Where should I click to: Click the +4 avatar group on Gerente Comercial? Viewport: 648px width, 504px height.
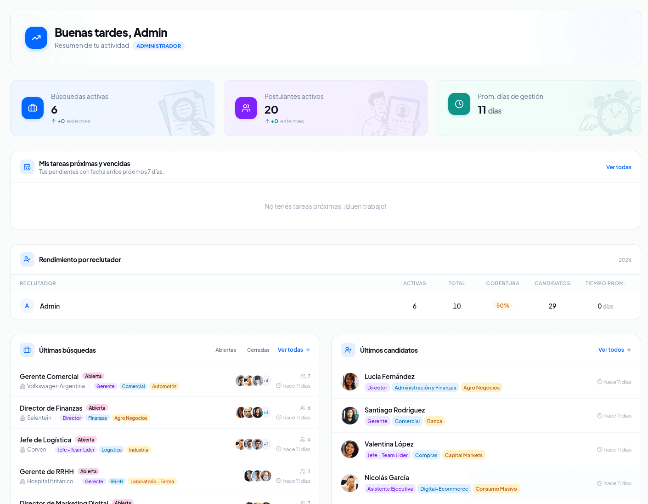coord(254,381)
